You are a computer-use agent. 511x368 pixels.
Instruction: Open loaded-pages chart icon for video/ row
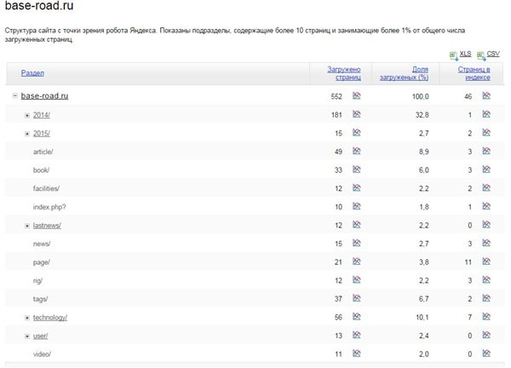point(357,354)
